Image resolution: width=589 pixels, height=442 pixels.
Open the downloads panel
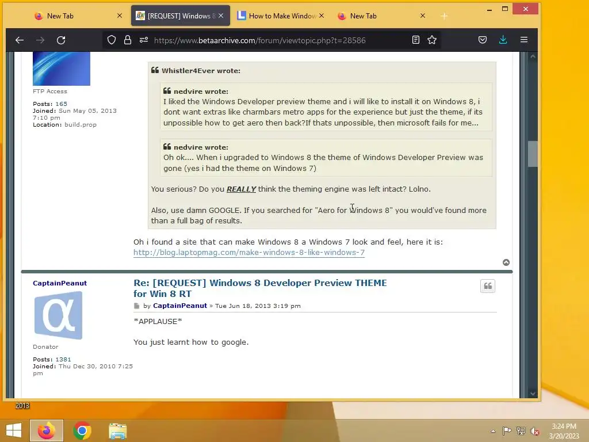click(x=503, y=40)
